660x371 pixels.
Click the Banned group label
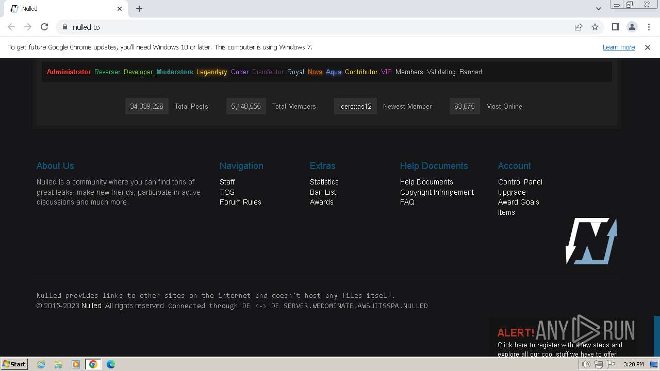[x=471, y=72]
